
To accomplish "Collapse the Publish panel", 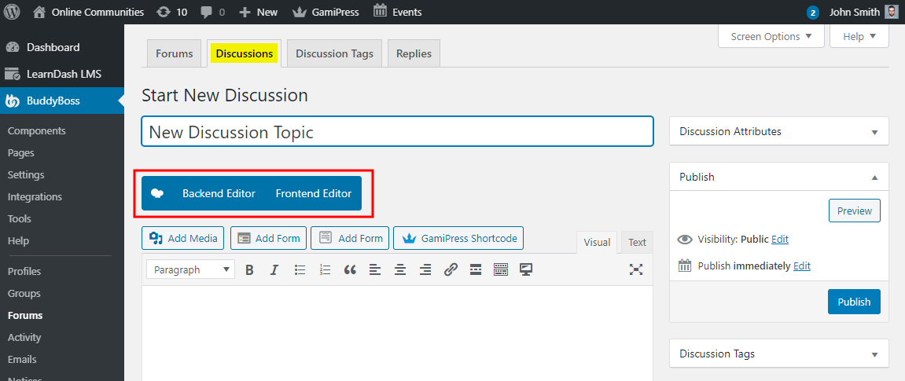I will click(x=874, y=178).
